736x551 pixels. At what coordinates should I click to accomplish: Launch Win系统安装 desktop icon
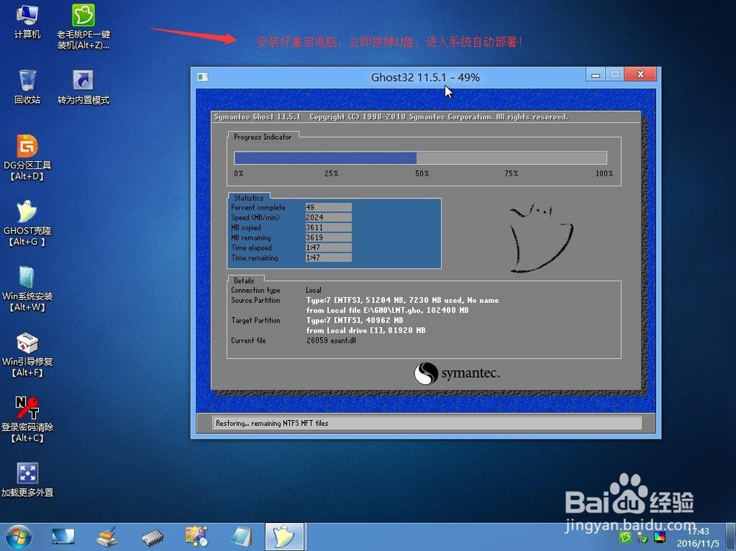(x=27, y=289)
